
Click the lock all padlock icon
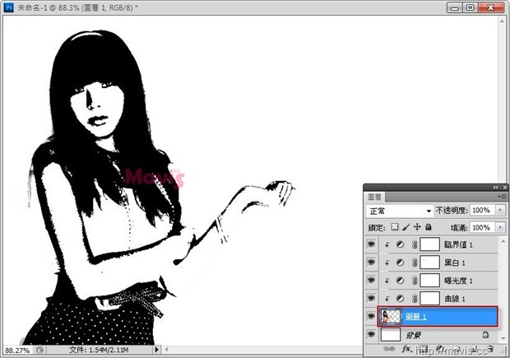click(429, 227)
